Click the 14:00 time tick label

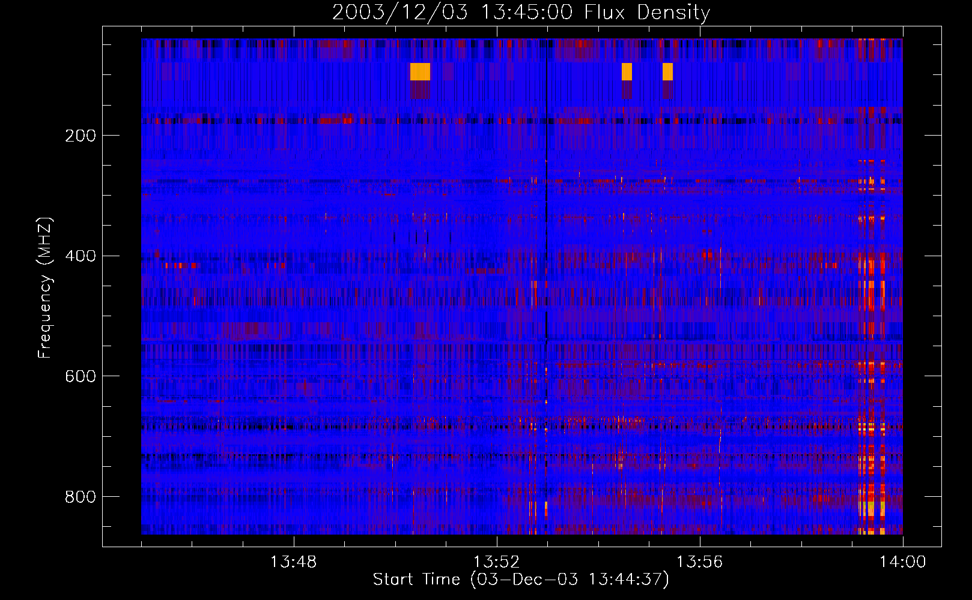(902, 562)
